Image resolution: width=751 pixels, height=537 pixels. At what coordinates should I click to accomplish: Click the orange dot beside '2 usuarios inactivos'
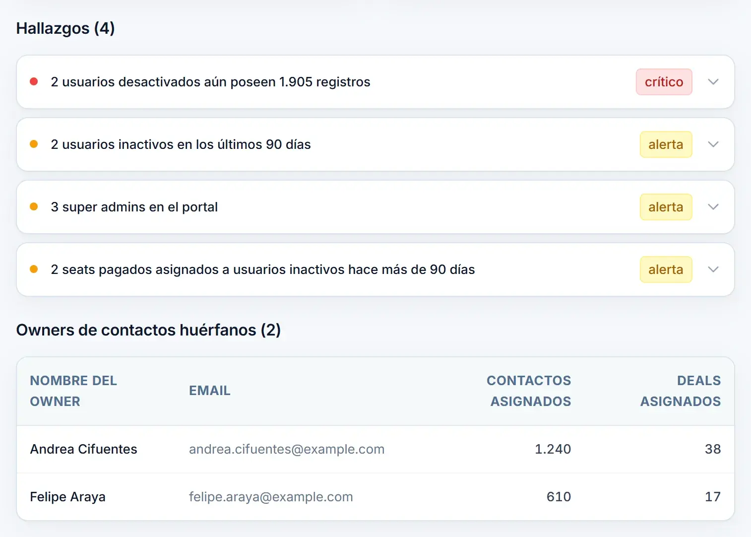34,144
